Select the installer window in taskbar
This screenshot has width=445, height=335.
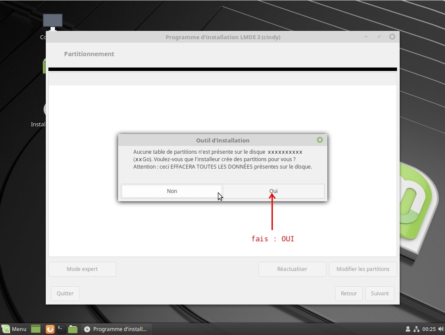click(116, 329)
